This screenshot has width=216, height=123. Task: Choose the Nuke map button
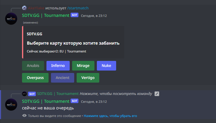click(x=106, y=66)
